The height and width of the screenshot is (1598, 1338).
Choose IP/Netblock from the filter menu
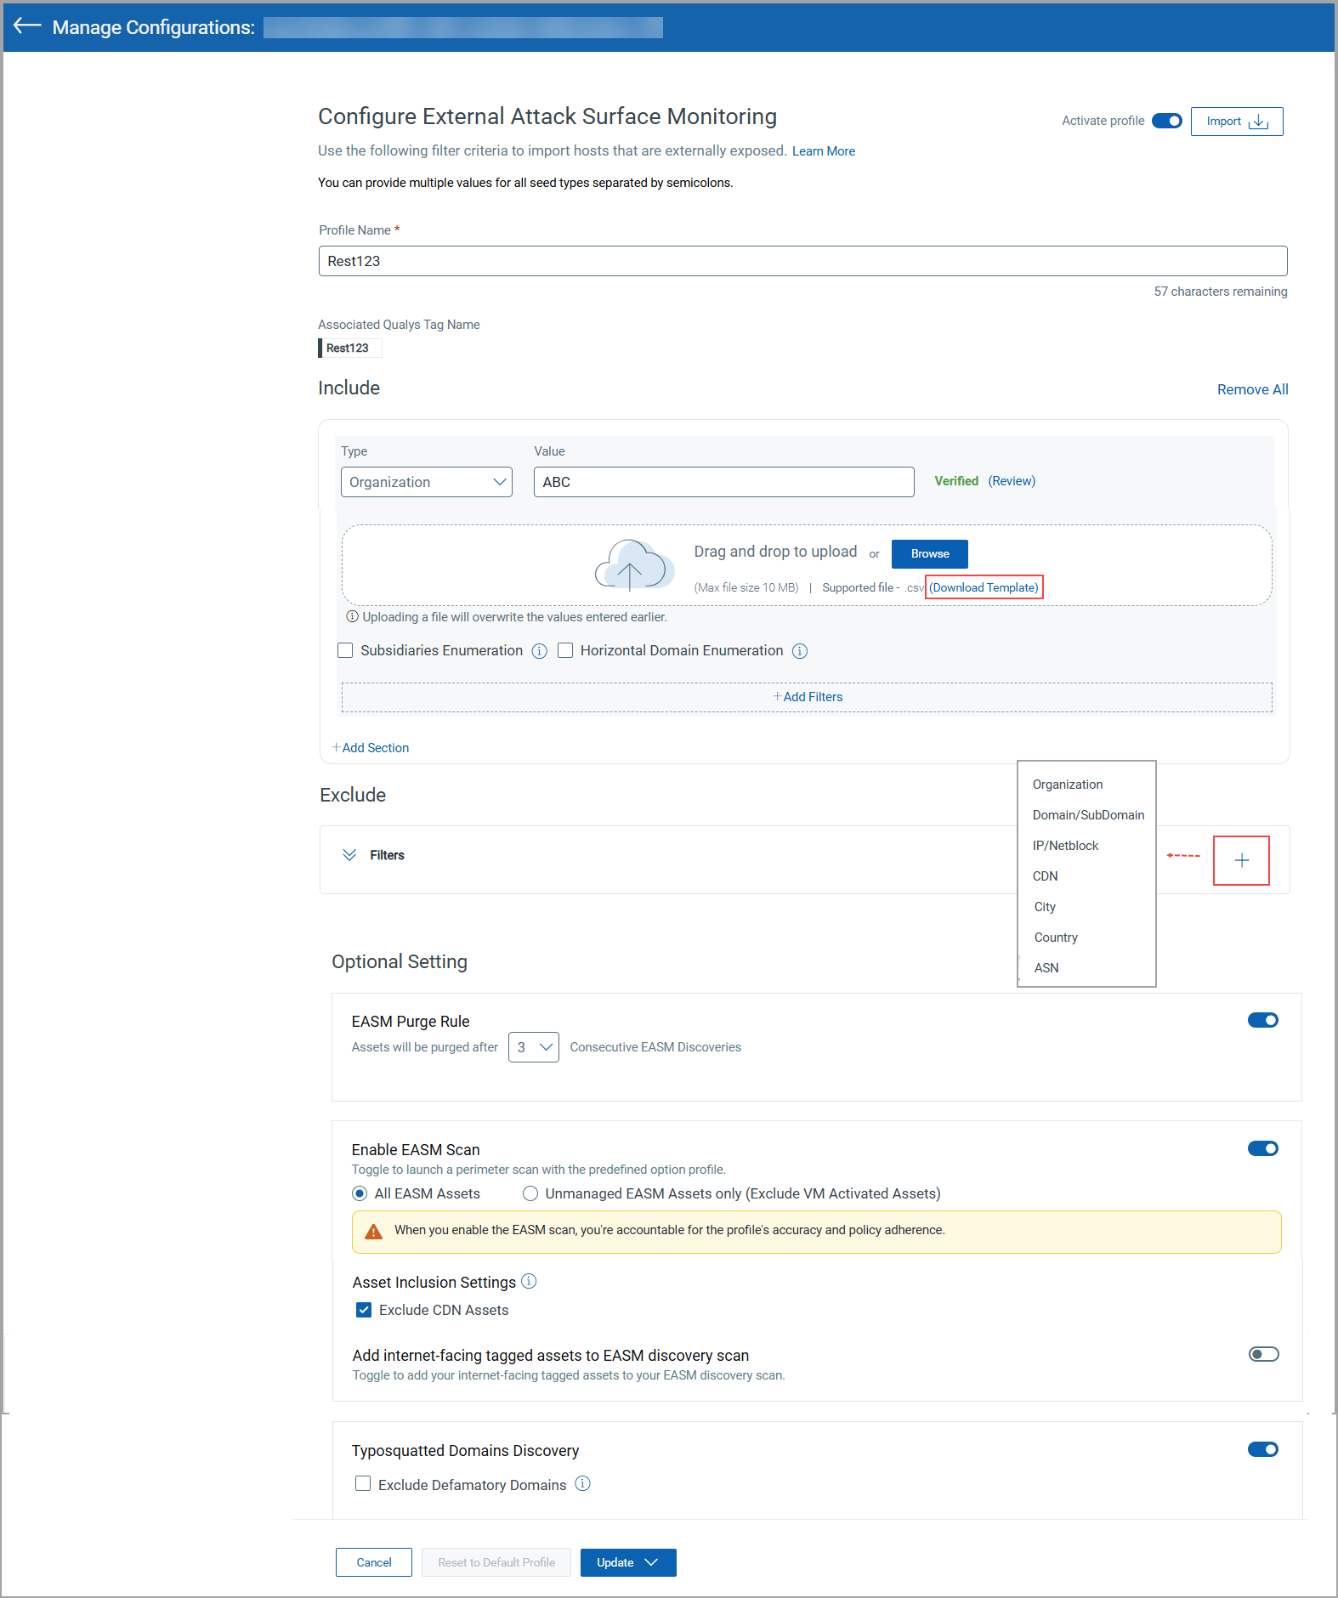pos(1065,846)
